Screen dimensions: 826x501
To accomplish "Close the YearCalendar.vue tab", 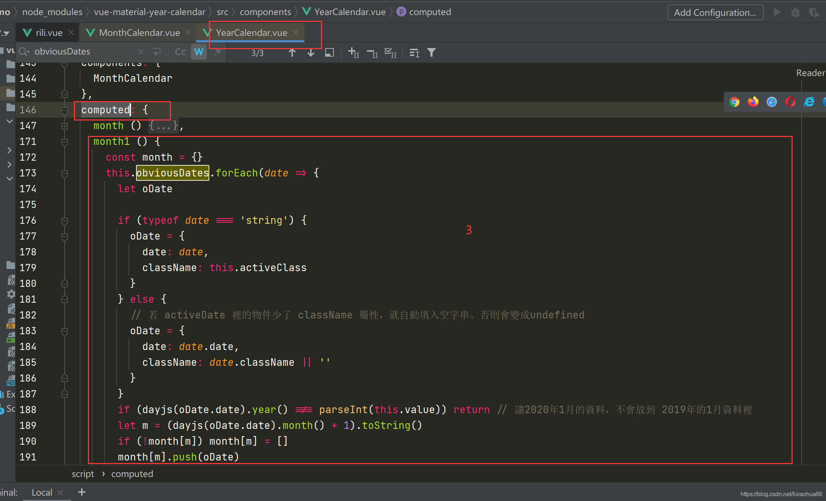I will point(296,32).
